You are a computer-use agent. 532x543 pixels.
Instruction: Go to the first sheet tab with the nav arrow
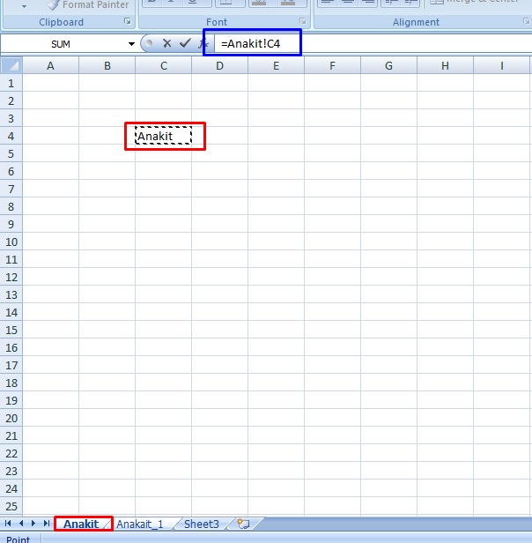coord(8,524)
